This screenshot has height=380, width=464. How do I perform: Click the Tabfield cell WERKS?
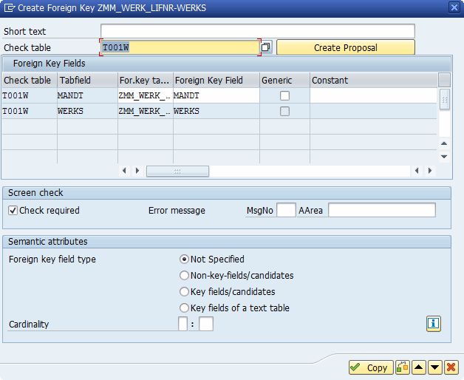87,111
